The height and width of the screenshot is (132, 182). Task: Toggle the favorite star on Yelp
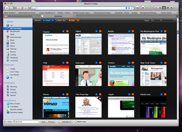(x=63, y=63)
